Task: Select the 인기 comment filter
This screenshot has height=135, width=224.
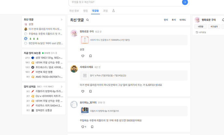Action: tap(166, 20)
